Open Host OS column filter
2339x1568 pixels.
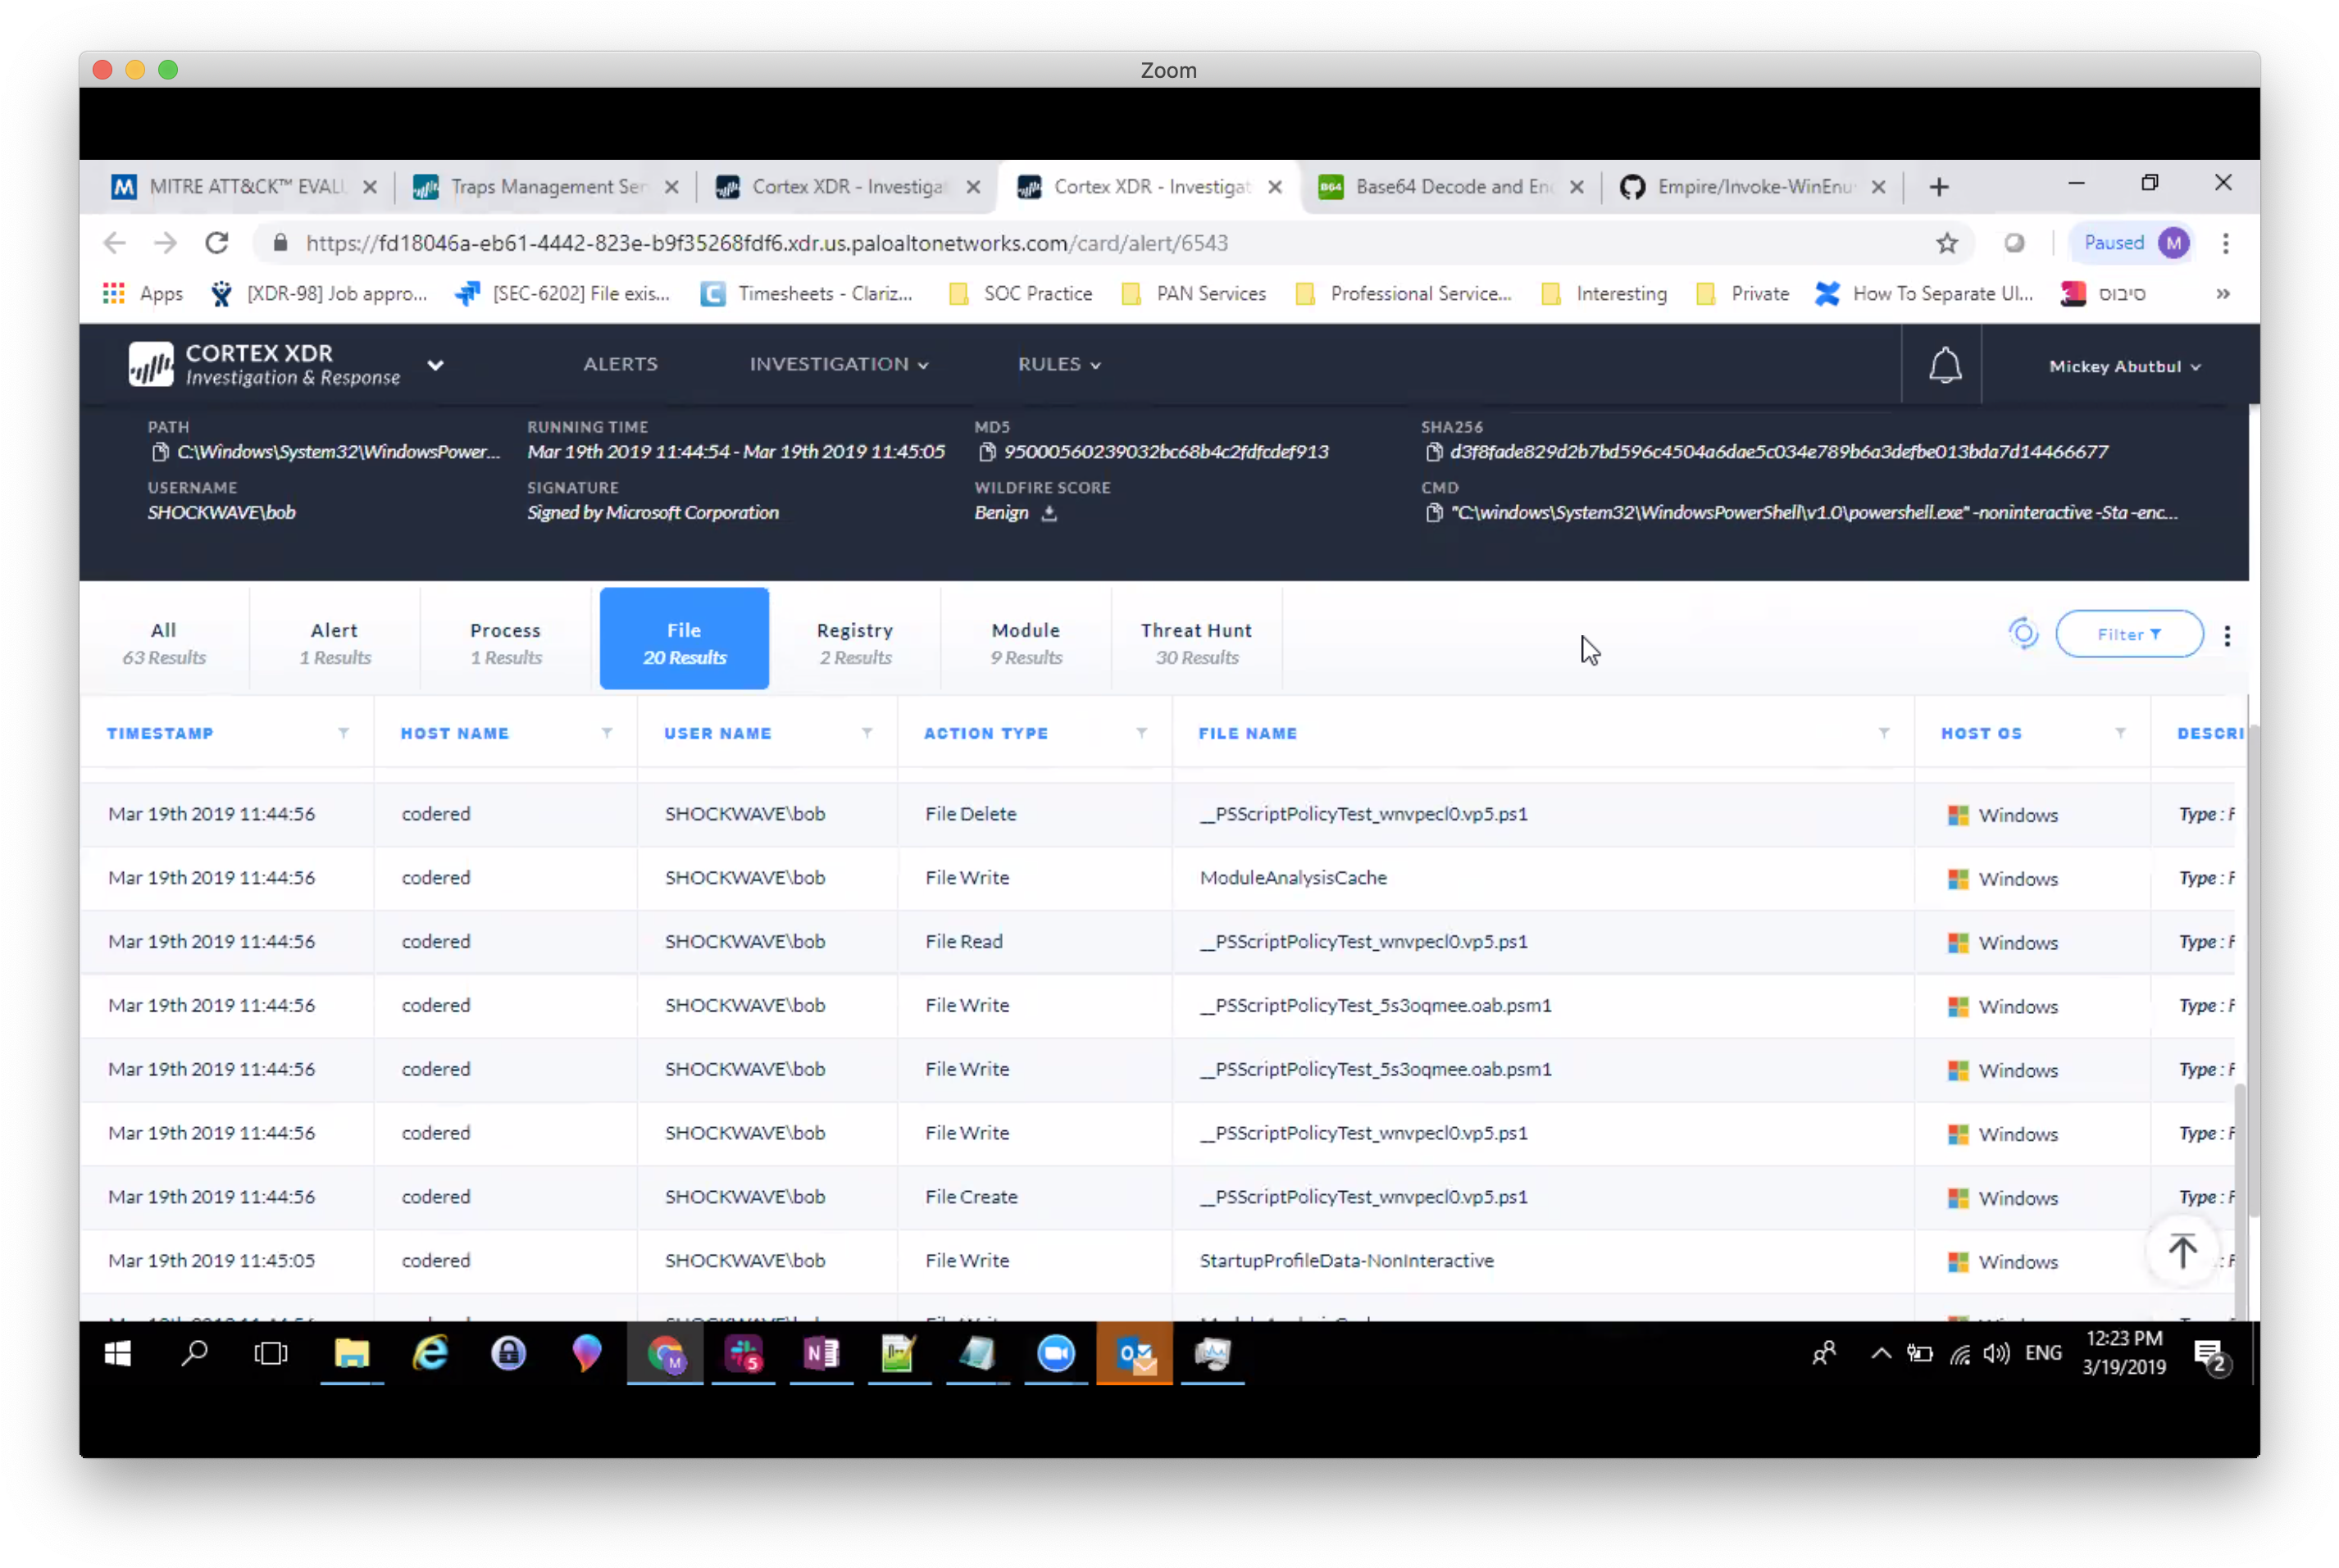coord(2120,733)
